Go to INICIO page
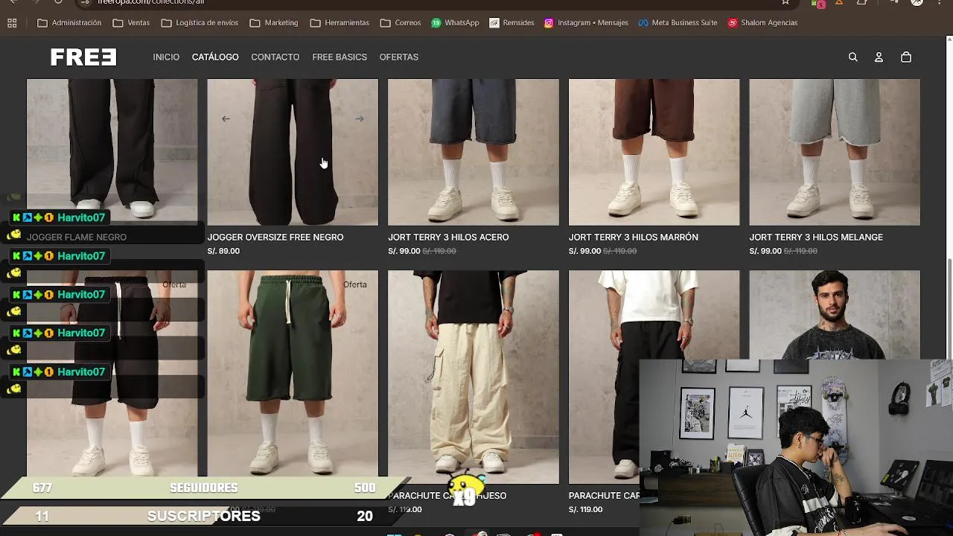 click(166, 57)
